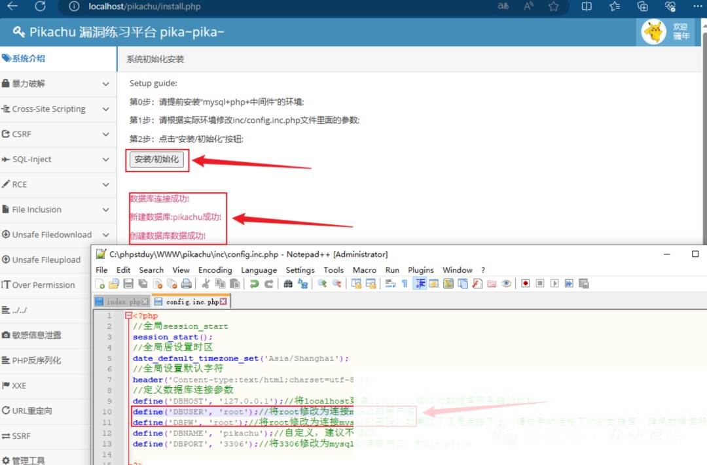Expand the 暴力破解 sidebar section
Screen dimensions: 707x465
[x=58, y=84]
